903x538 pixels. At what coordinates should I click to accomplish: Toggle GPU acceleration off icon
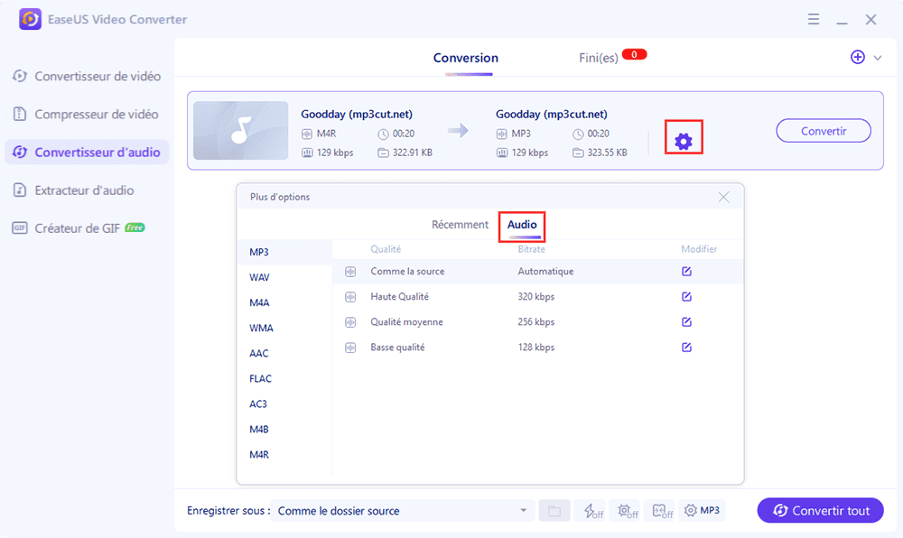pyautogui.click(x=625, y=511)
